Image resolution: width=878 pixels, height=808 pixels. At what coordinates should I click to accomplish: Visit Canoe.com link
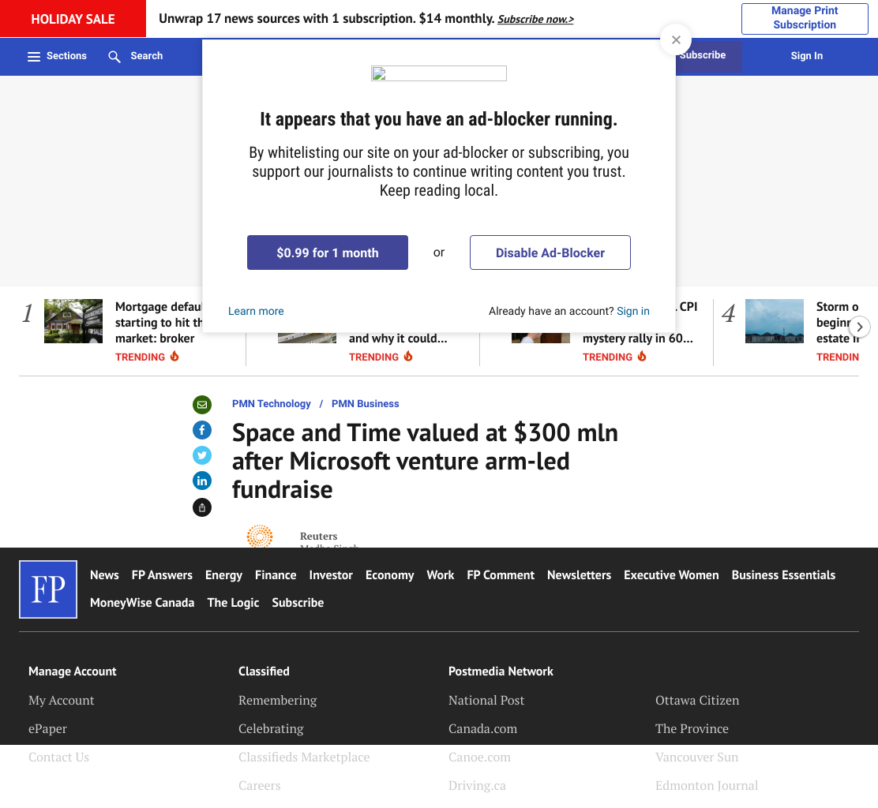pyautogui.click(x=479, y=757)
